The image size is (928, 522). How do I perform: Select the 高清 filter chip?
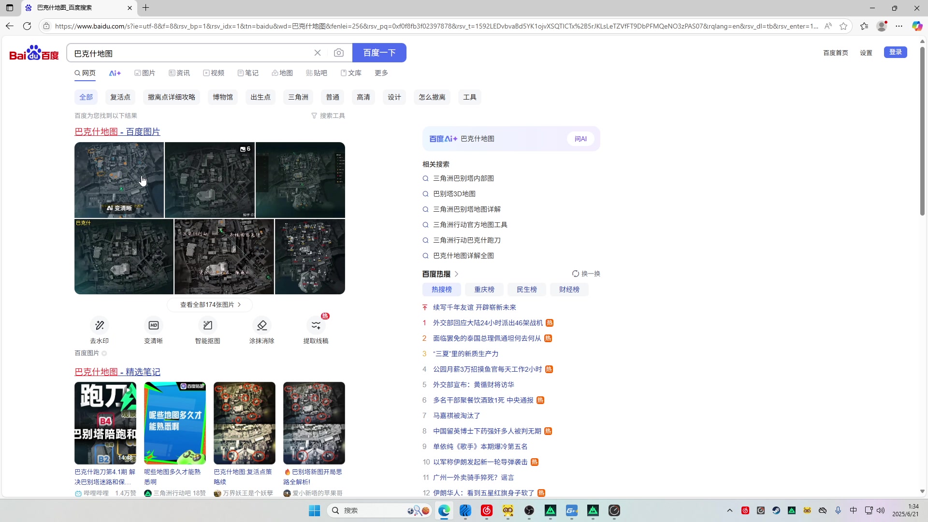[363, 97]
